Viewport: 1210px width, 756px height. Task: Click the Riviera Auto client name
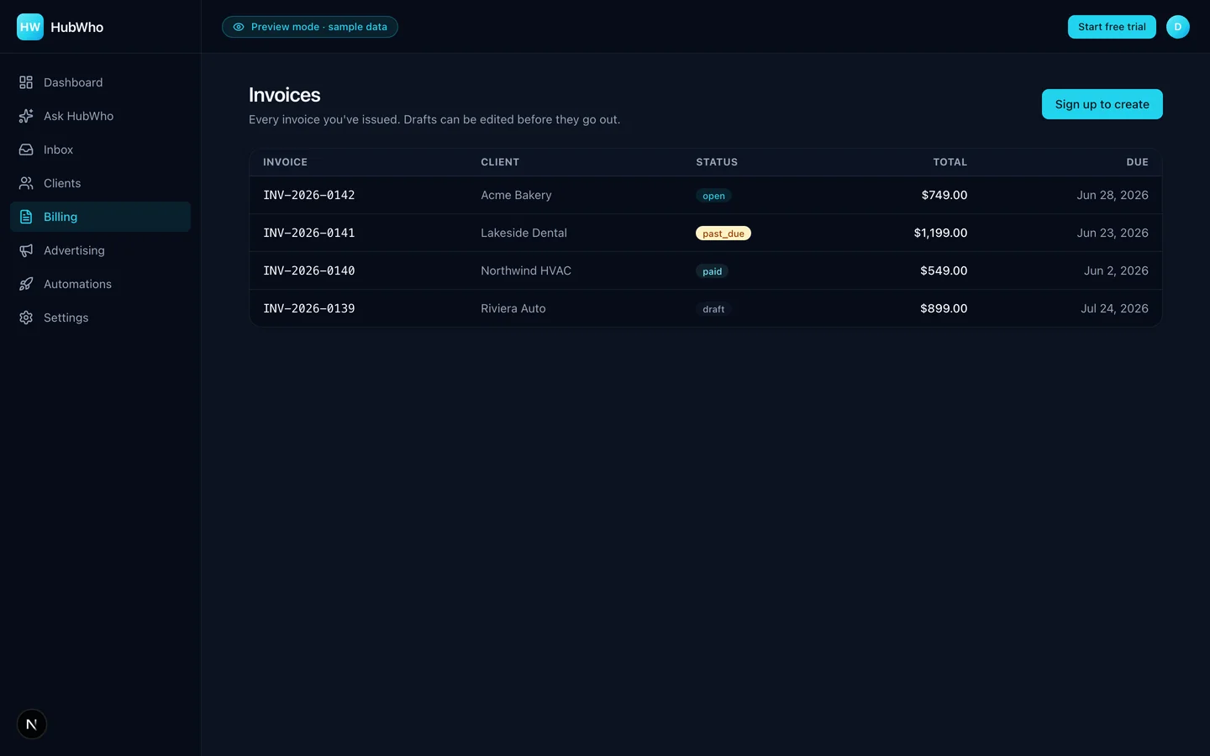coord(513,308)
